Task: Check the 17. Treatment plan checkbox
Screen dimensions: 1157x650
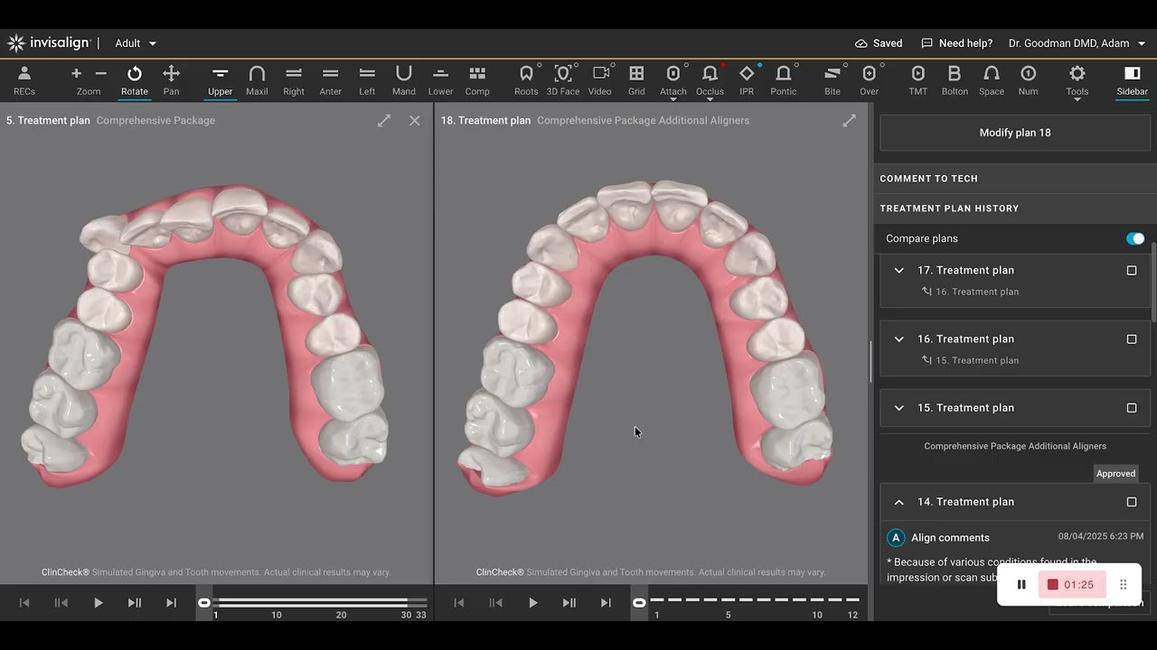Action: pos(1132,271)
